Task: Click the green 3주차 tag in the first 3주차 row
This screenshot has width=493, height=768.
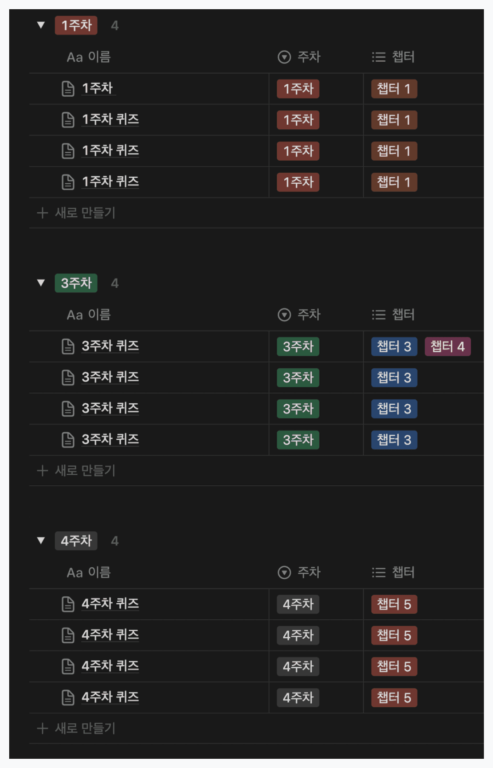Action: [x=298, y=347]
